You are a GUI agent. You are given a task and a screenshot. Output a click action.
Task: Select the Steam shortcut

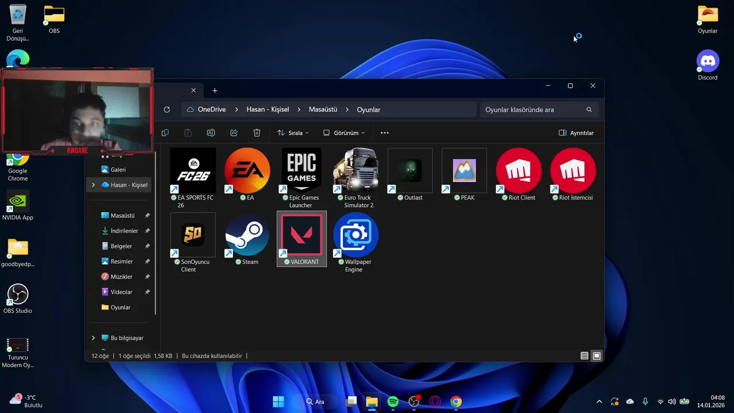tap(247, 239)
